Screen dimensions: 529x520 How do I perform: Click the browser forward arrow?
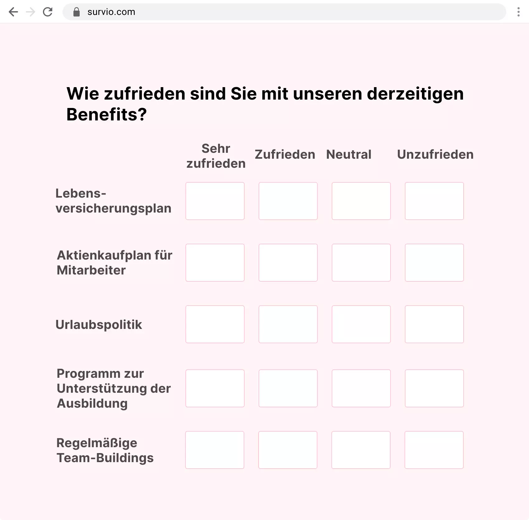30,12
